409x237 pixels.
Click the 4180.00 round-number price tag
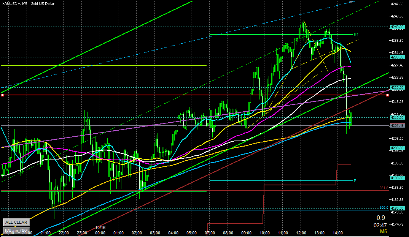tap(396, 208)
